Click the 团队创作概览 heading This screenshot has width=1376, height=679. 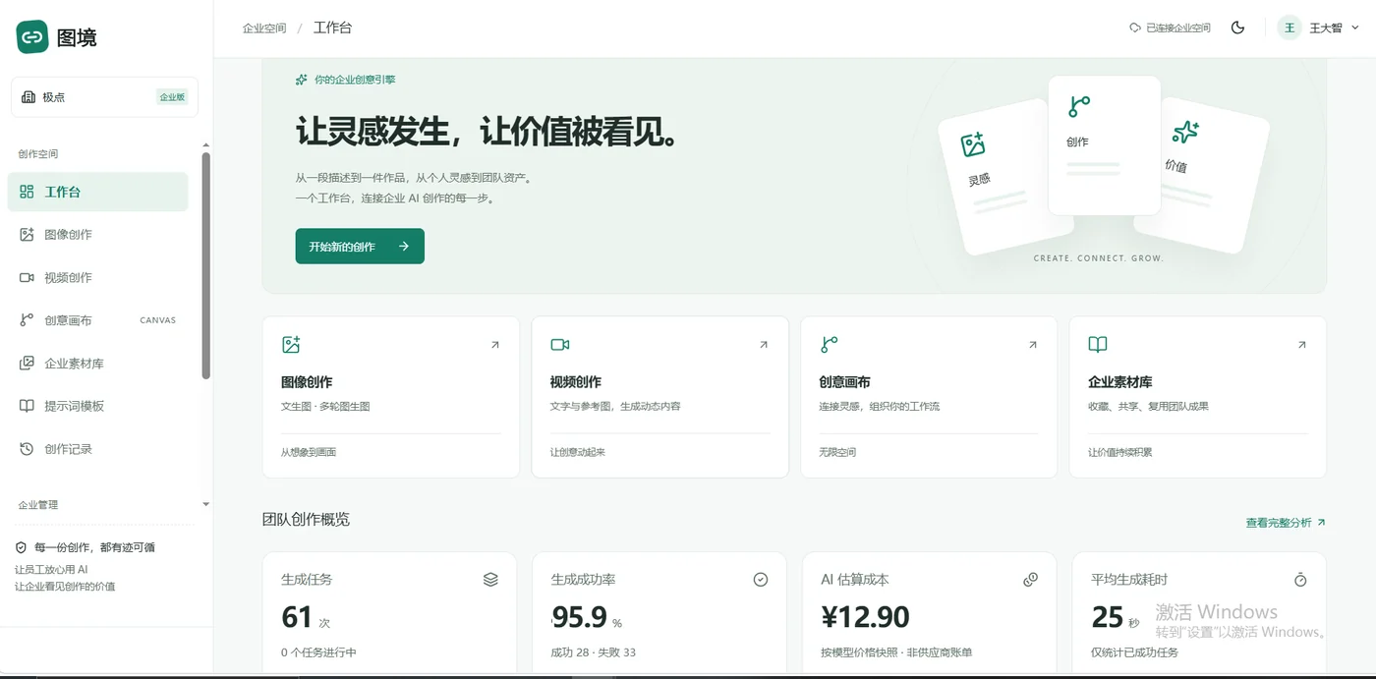(x=306, y=519)
